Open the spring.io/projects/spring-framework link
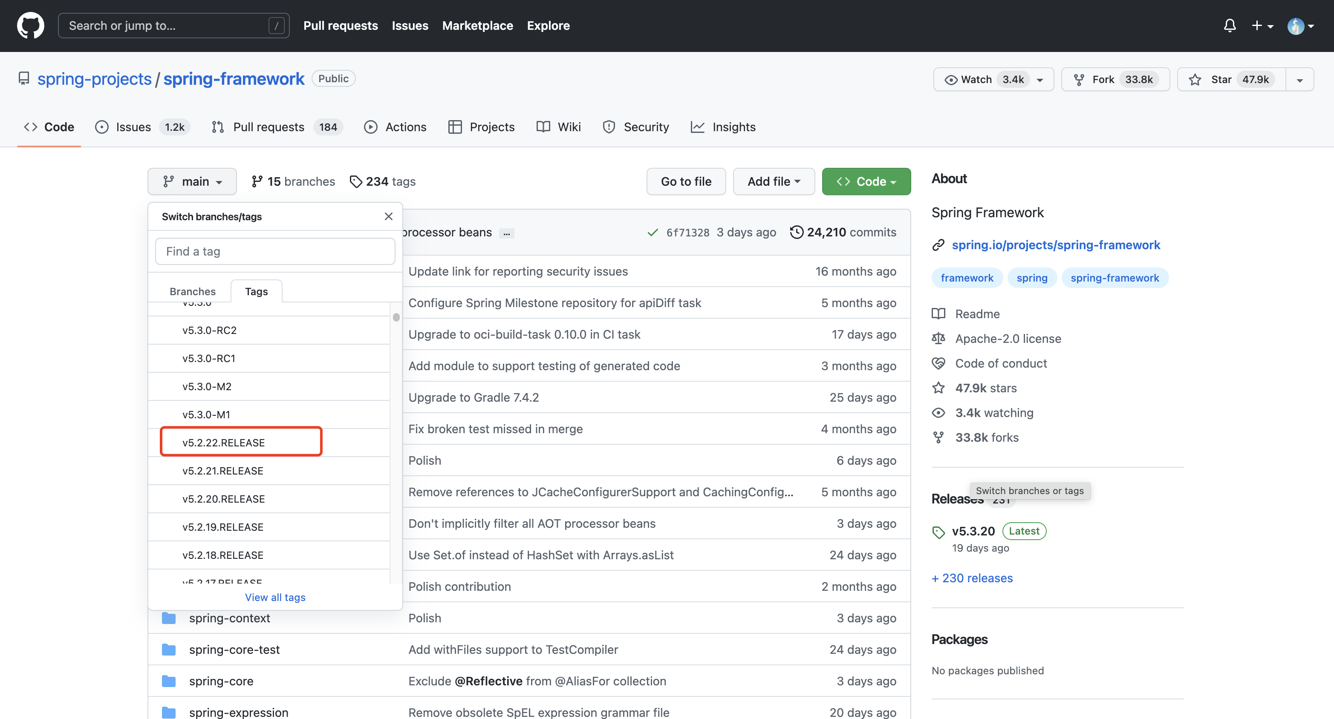The width and height of the screenshot is (1334, 719). tap(1055, 245)
